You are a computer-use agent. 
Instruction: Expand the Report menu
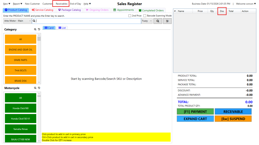[x=17, y=4]
